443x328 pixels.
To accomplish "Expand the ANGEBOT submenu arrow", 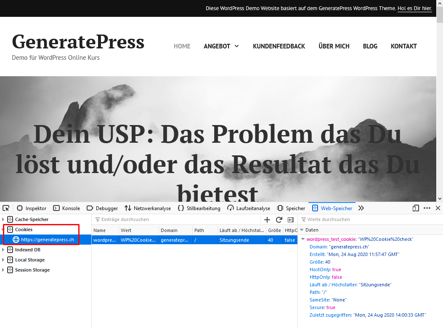I will click(237, 46).
